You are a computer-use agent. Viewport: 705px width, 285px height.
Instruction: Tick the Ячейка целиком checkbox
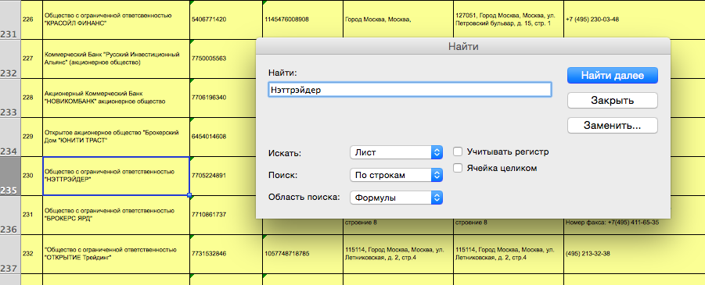(458, 168)
